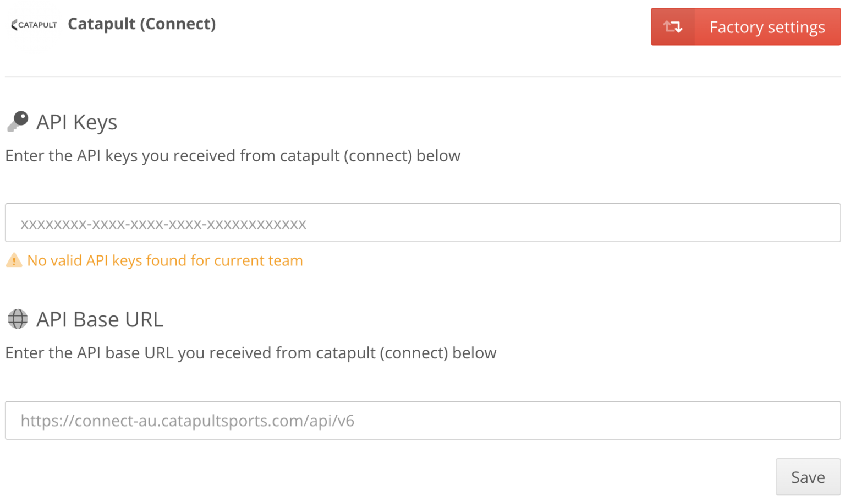845x501 pixels.
Task: Select the API key input field
Action: [422, 222]
